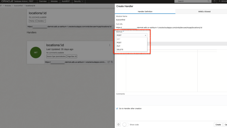Open handler URL in new tab icon
Screen dimensions: 227x128
tap(108, 62)
